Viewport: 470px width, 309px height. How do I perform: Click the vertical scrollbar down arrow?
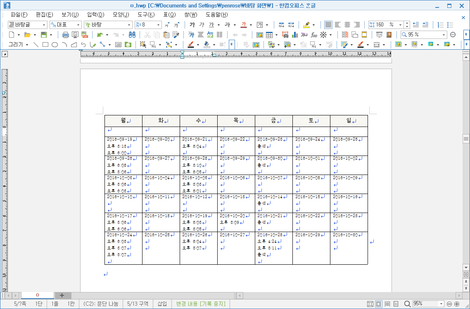click(466, 267)
